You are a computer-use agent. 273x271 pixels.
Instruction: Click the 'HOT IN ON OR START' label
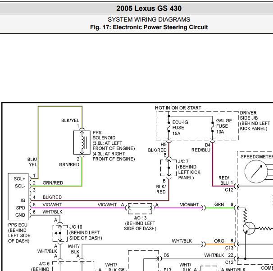(x=178, y=108)
